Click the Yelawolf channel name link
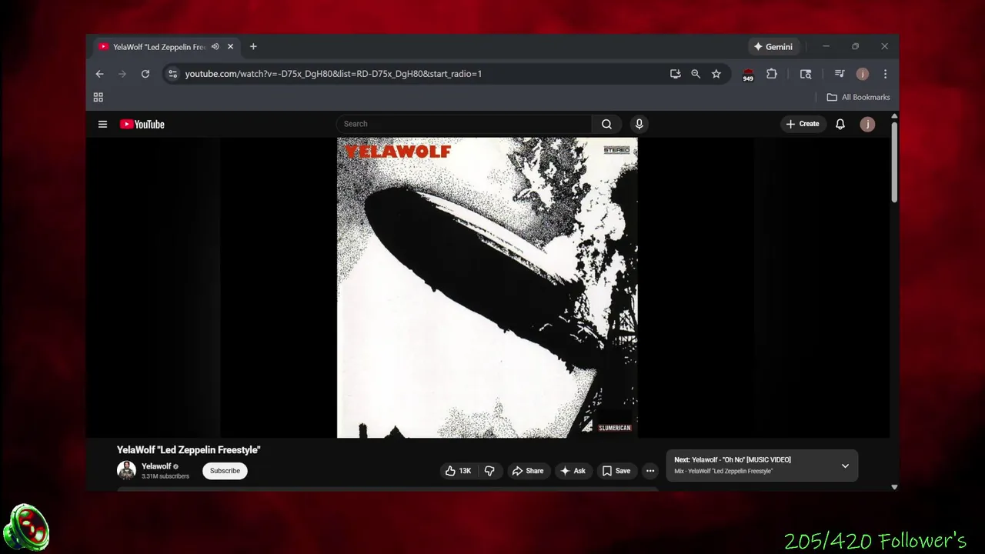This screenshot has width=985, height=554. click(156, 466)
